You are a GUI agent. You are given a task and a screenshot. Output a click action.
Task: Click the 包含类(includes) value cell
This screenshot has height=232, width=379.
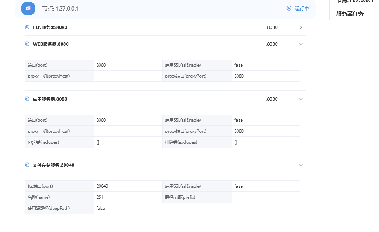[x=128, y=142]
